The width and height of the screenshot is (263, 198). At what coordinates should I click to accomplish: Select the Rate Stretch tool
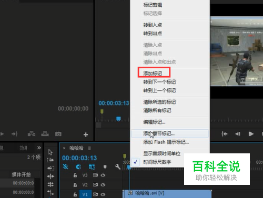[x=50, y=193]
